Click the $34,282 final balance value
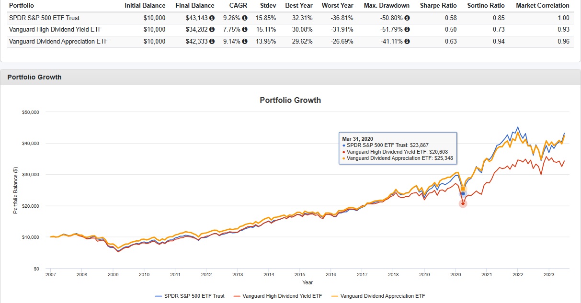Image resolution: width=581 pixels, height=303 pixels. (x=197, y=30)
